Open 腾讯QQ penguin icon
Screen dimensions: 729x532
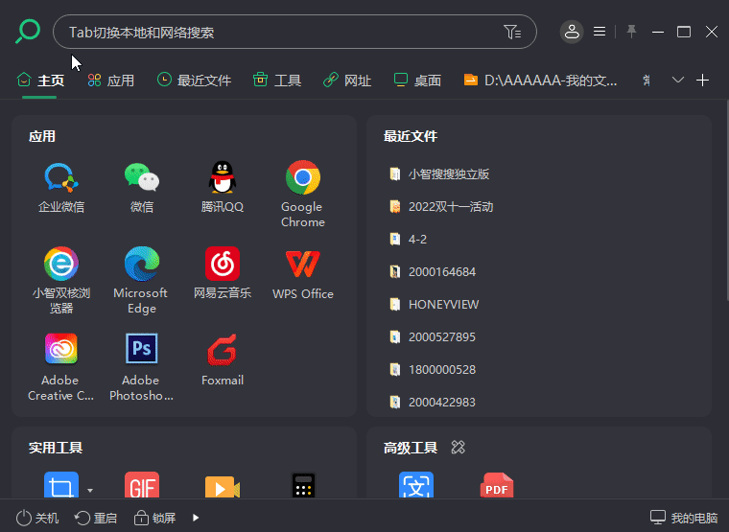click(223, 177)
